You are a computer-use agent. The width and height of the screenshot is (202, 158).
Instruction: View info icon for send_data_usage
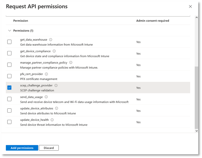pyautogui.click(x=46, y=97)
